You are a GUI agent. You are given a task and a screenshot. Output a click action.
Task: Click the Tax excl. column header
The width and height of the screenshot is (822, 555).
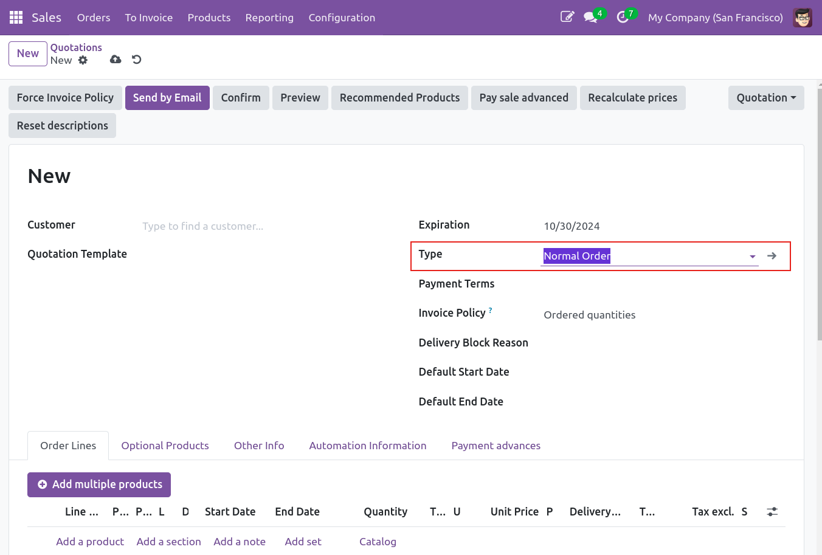pyautogui.click(x=713, y=512)
